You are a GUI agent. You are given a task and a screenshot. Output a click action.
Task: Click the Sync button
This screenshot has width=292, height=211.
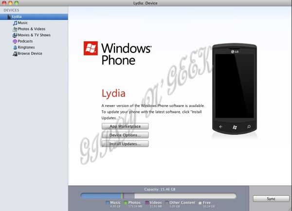pos(271,199)
